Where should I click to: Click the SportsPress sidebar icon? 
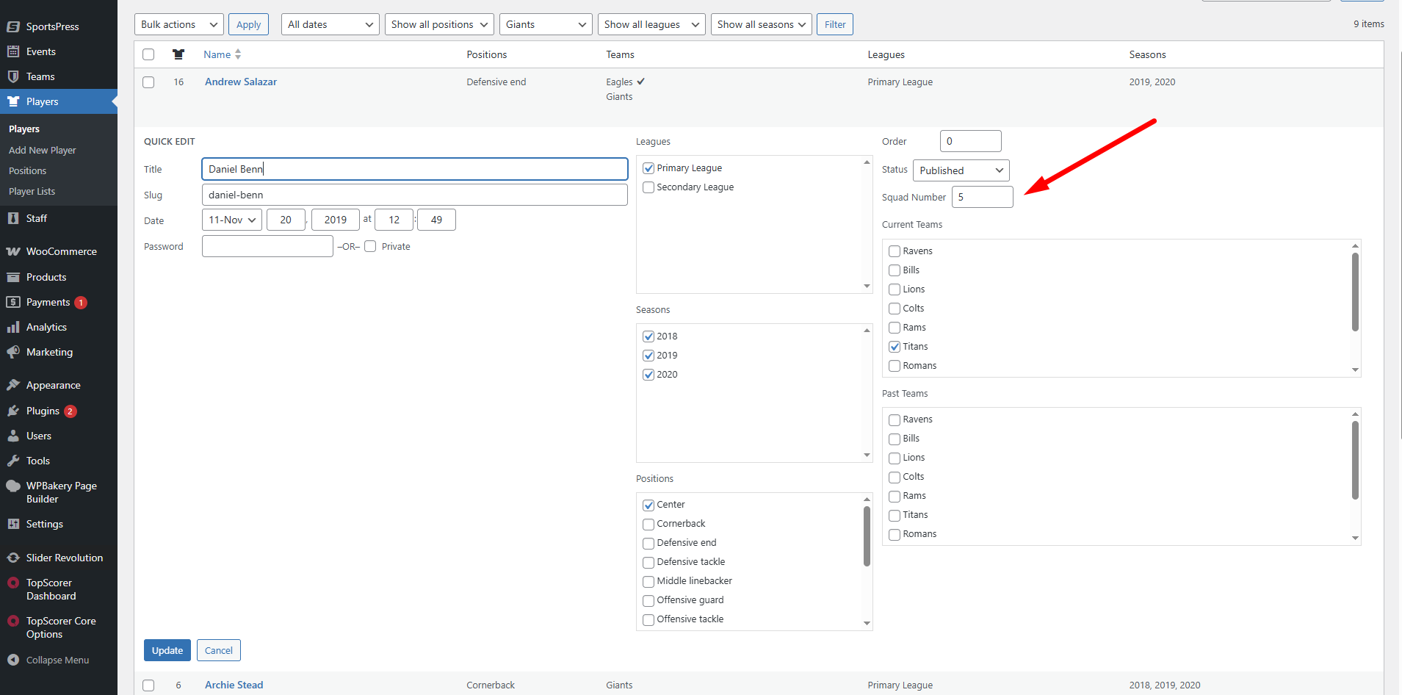point(13,26)
